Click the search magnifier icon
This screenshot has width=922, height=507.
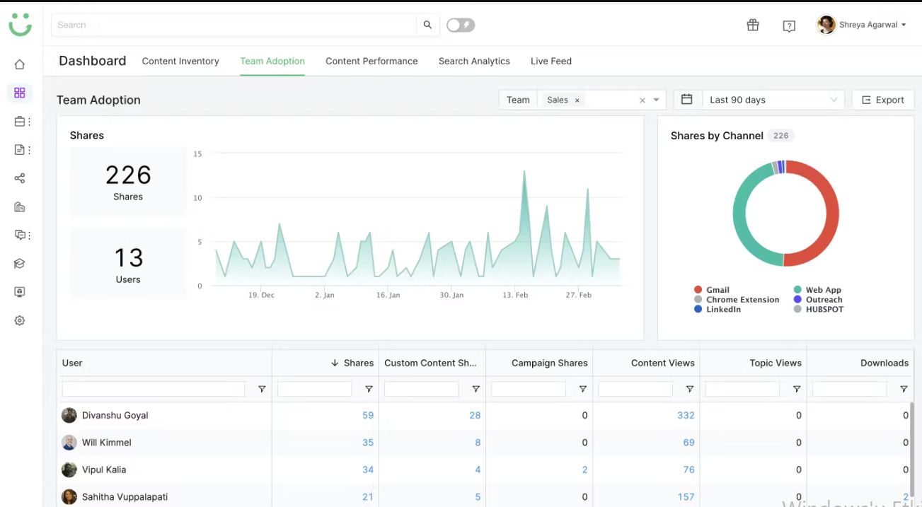click(427, 25)
